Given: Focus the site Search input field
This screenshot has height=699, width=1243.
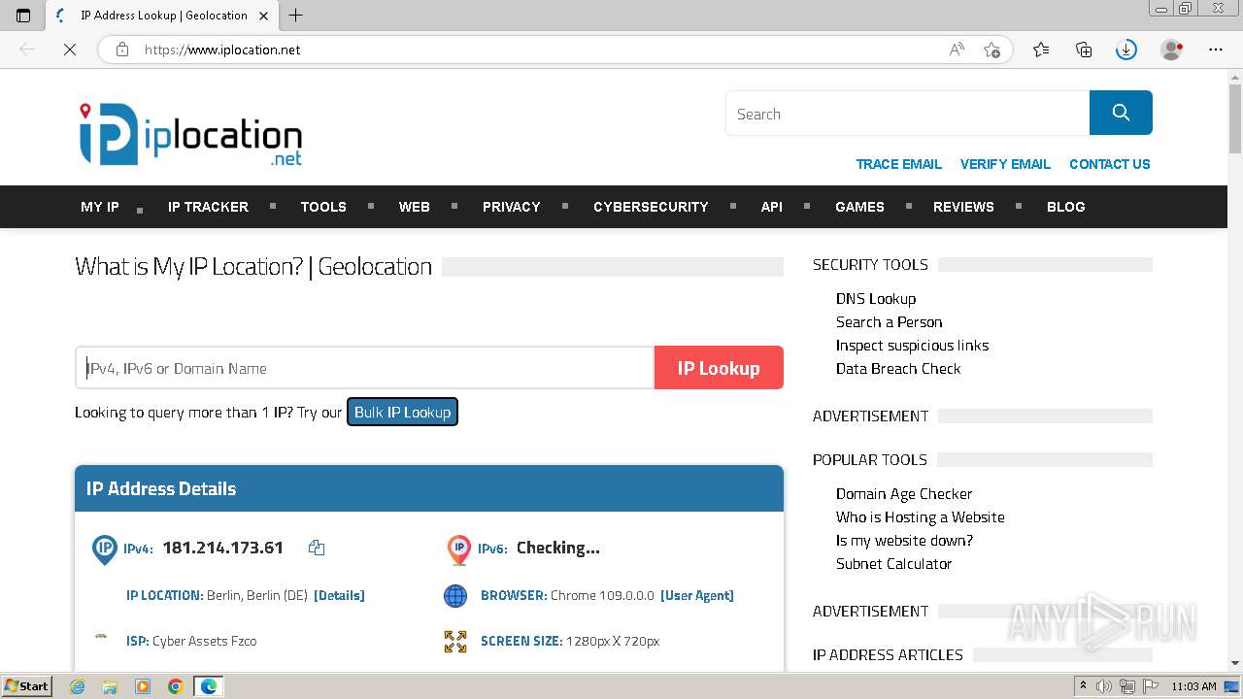Looking at the screenshot, I should coord(907,113).
